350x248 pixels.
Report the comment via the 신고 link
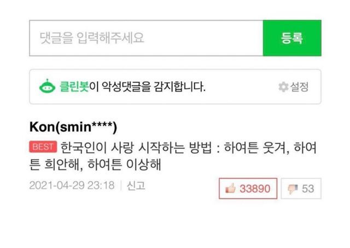tap(136, 185)
